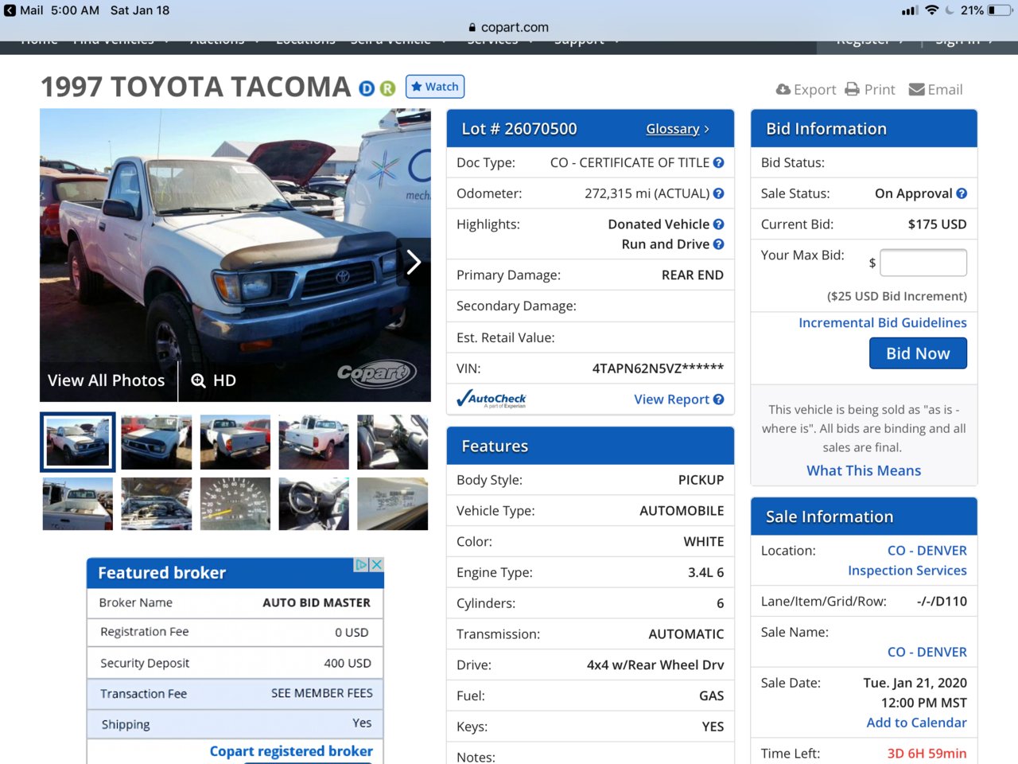1018x764 pixels.
Task: Click View Report link
Action: tap(671, 400)
